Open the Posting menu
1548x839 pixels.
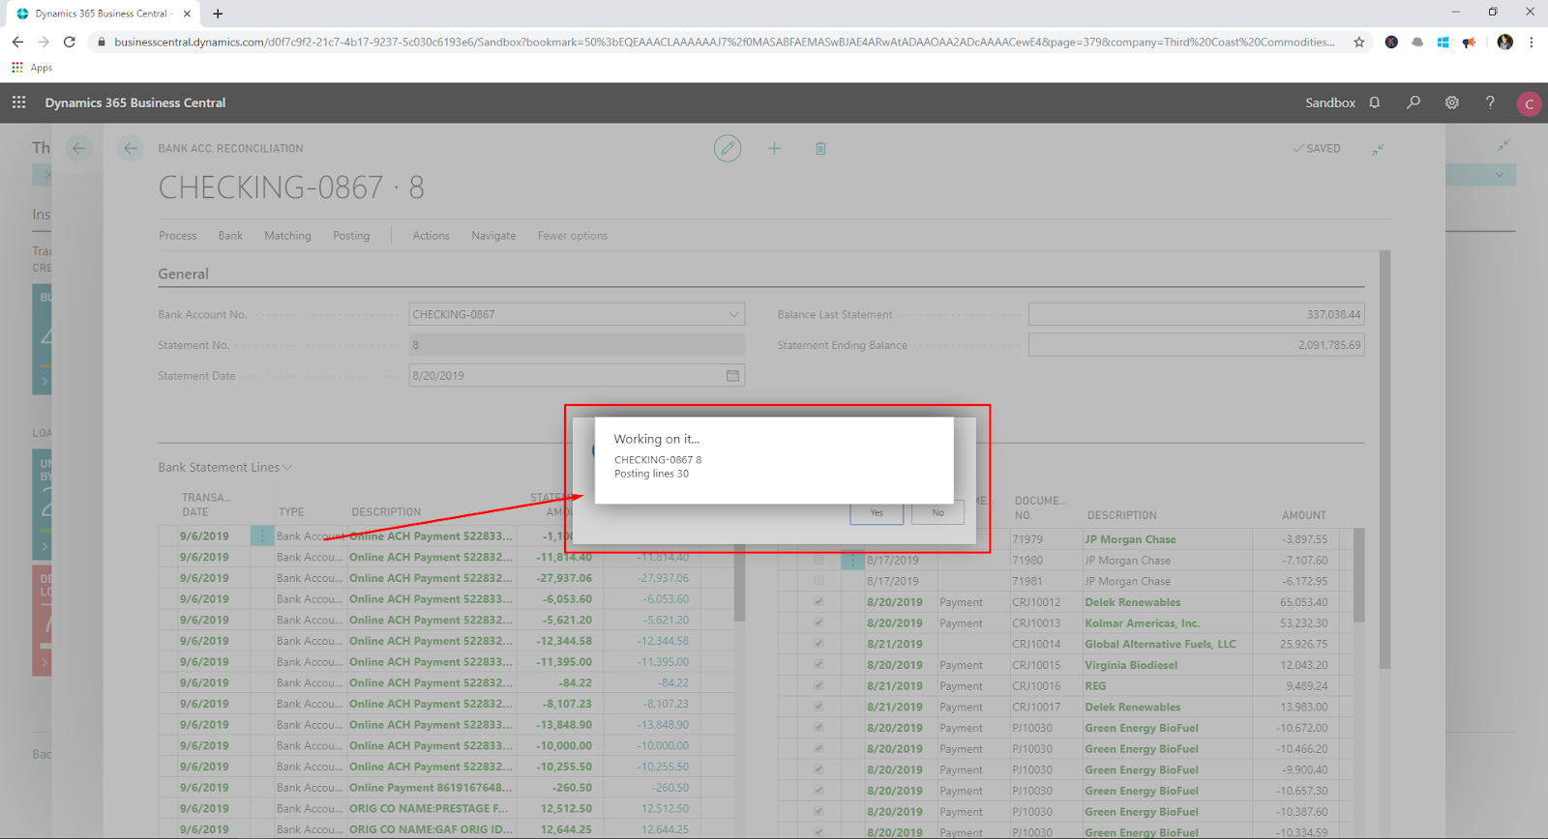coord(351,236)
